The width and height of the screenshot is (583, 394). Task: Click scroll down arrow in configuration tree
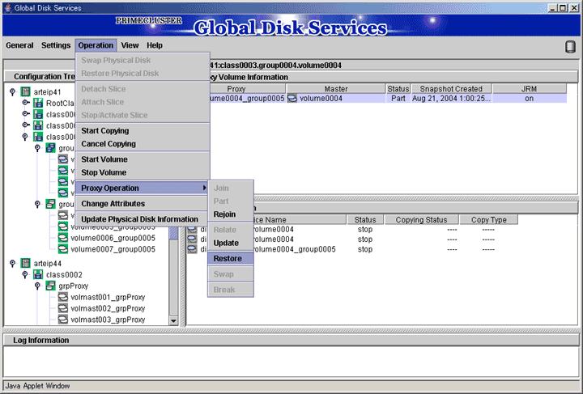pyautogui.click(x=173, y=320)
